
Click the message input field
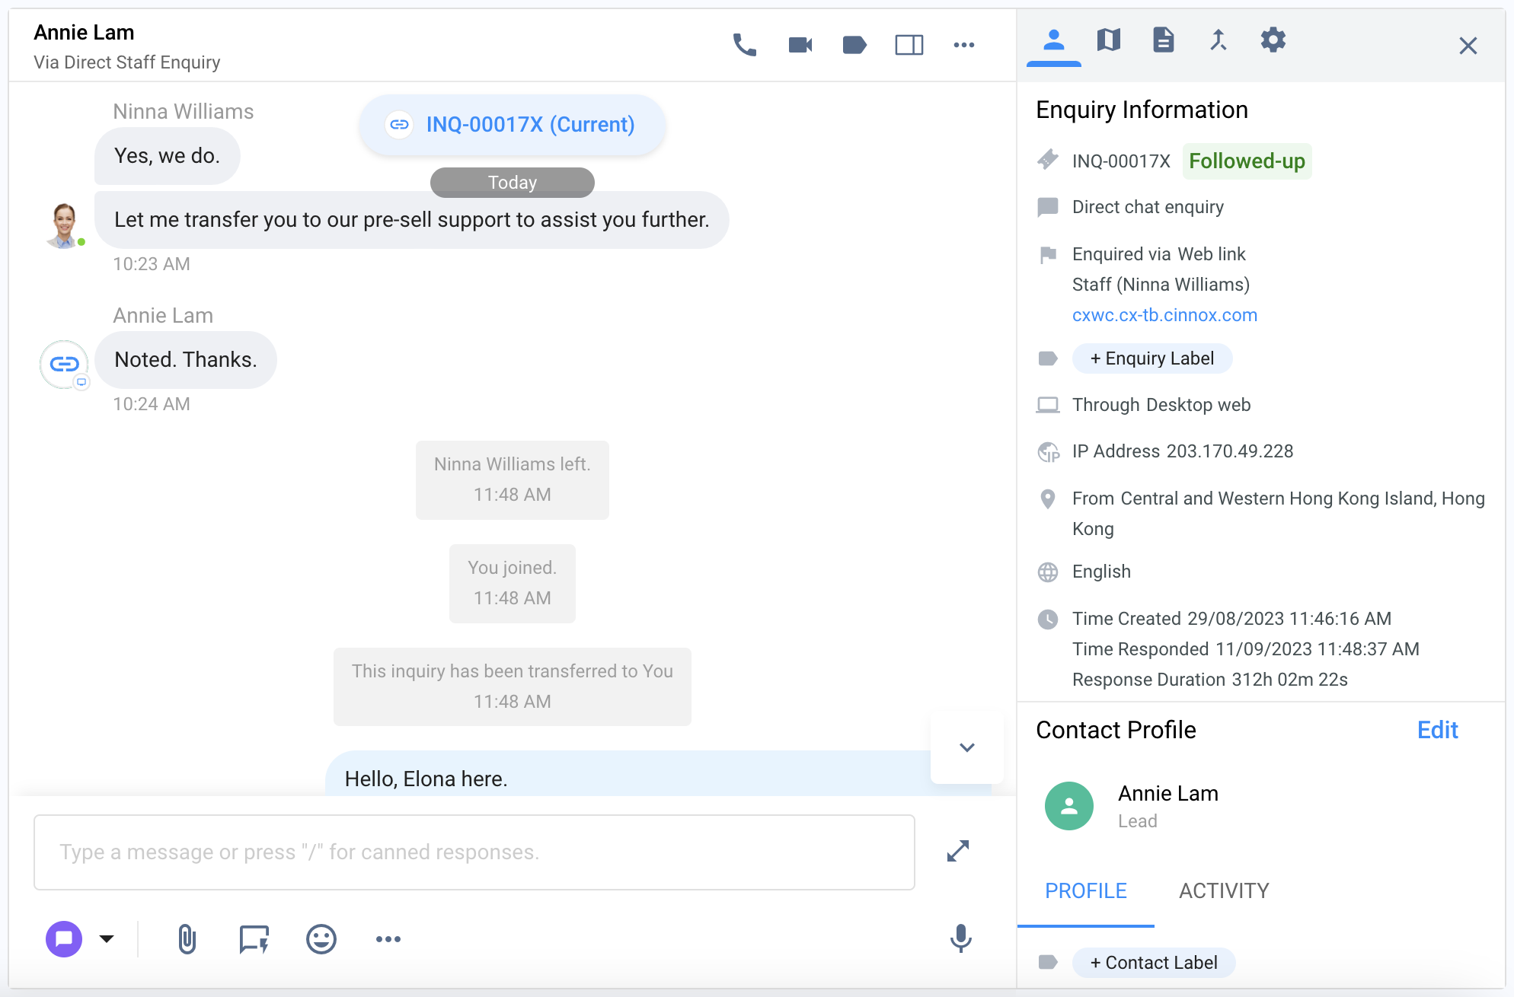474,852
